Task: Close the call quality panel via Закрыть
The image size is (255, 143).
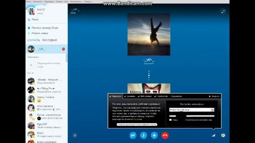Action: [214, 96]
